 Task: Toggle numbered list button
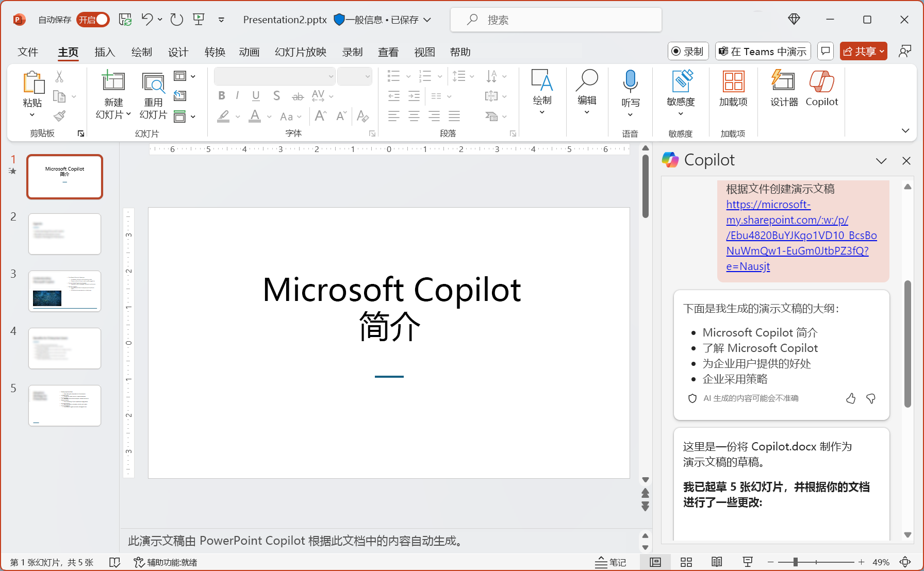click(425, 76)
